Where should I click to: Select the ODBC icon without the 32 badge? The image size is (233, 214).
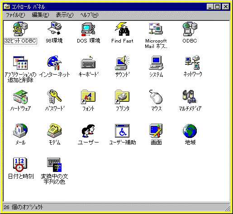point(190,29)
